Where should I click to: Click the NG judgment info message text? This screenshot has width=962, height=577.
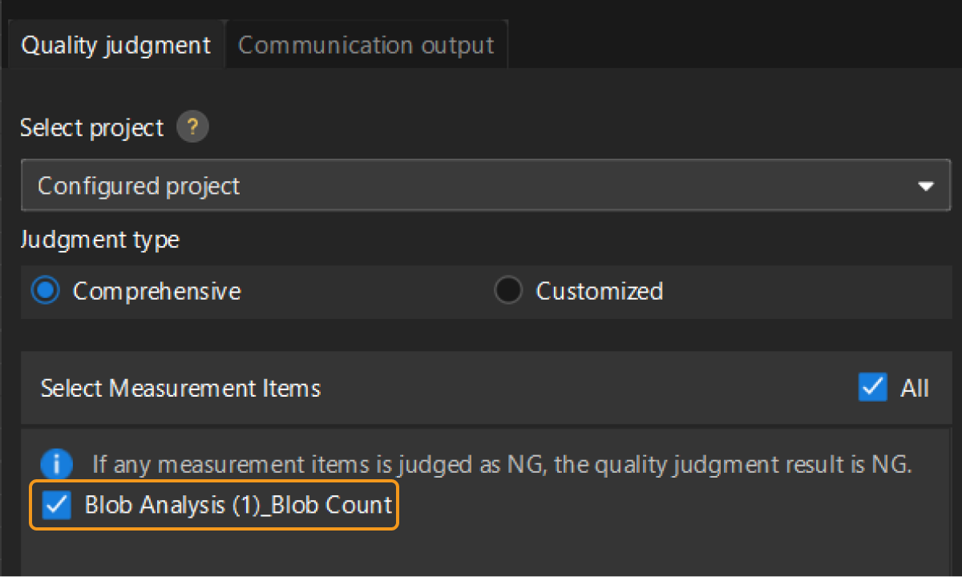pos(502,463)
